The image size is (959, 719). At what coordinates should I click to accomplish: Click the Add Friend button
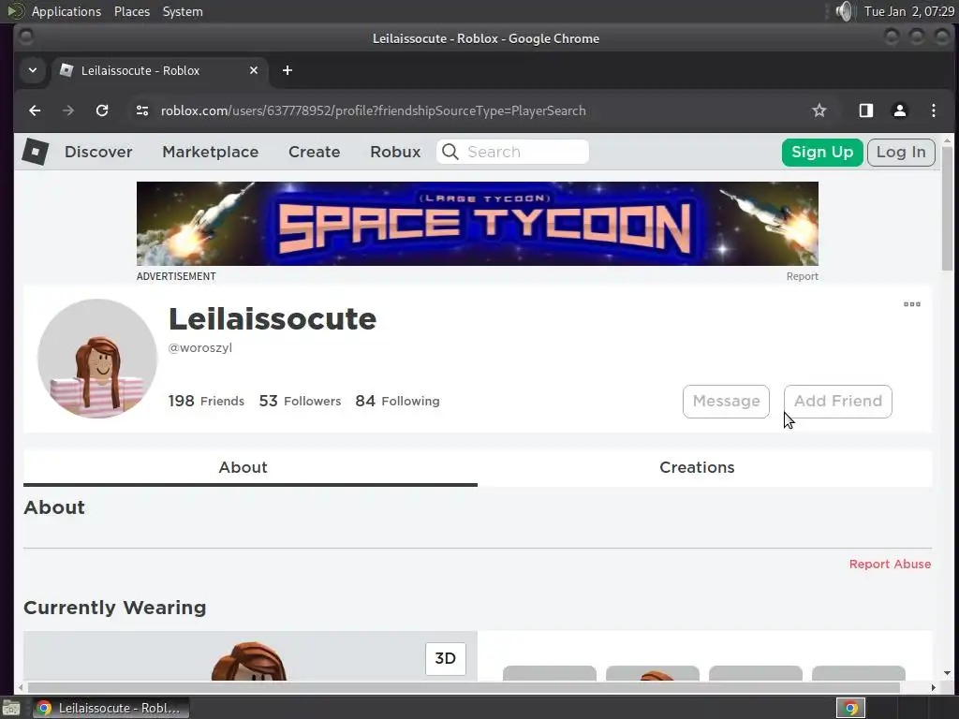[838, 402]
